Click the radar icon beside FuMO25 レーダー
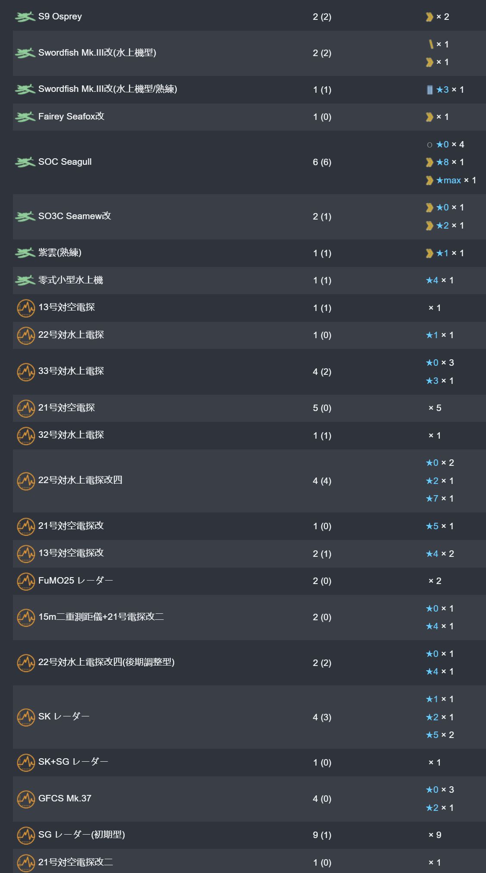Screen dimensions: 486x873 26,581
